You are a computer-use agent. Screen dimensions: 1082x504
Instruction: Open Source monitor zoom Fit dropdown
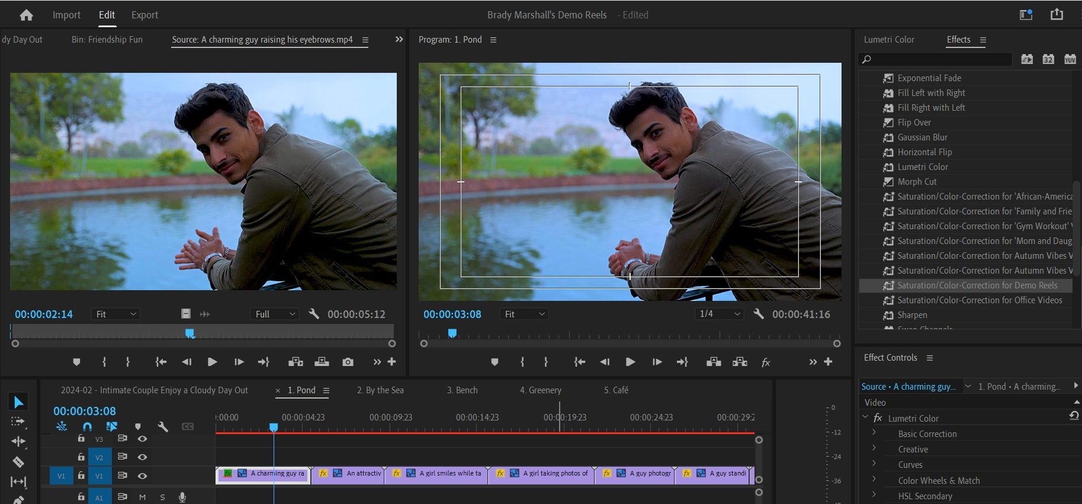pos(115,314)
